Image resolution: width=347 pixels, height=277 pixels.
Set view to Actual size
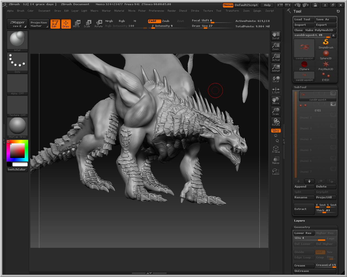276,57
